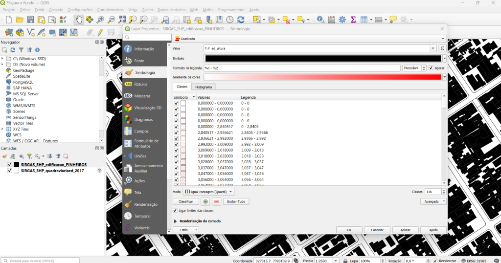The image size is (501, 263).
Task: Select the Identify Features tool
Action: 320,20
